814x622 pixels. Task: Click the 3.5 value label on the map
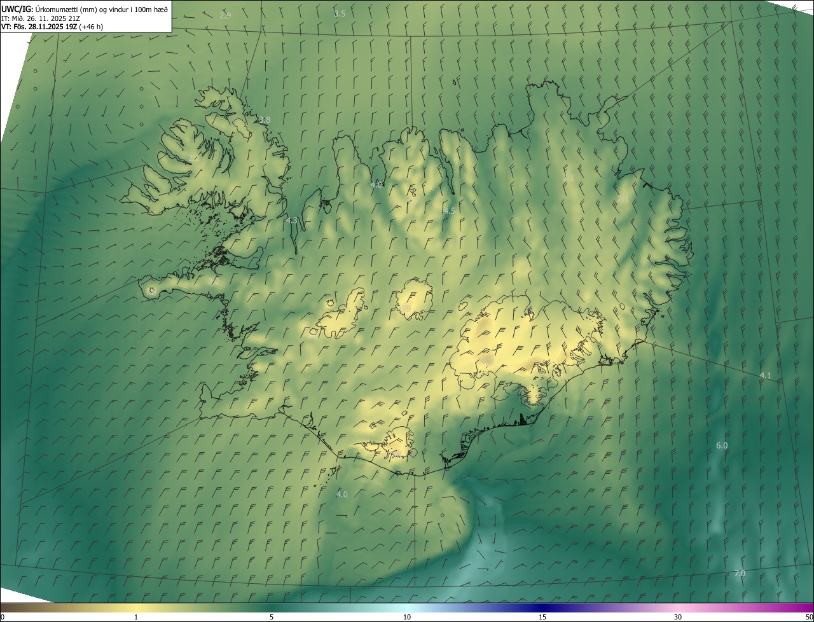[340, 13]
